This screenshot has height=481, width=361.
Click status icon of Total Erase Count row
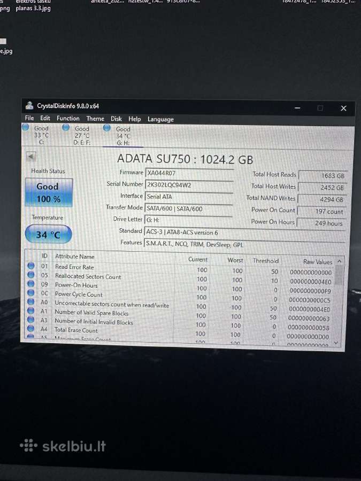pyautogui.click(x=30, y=329)
